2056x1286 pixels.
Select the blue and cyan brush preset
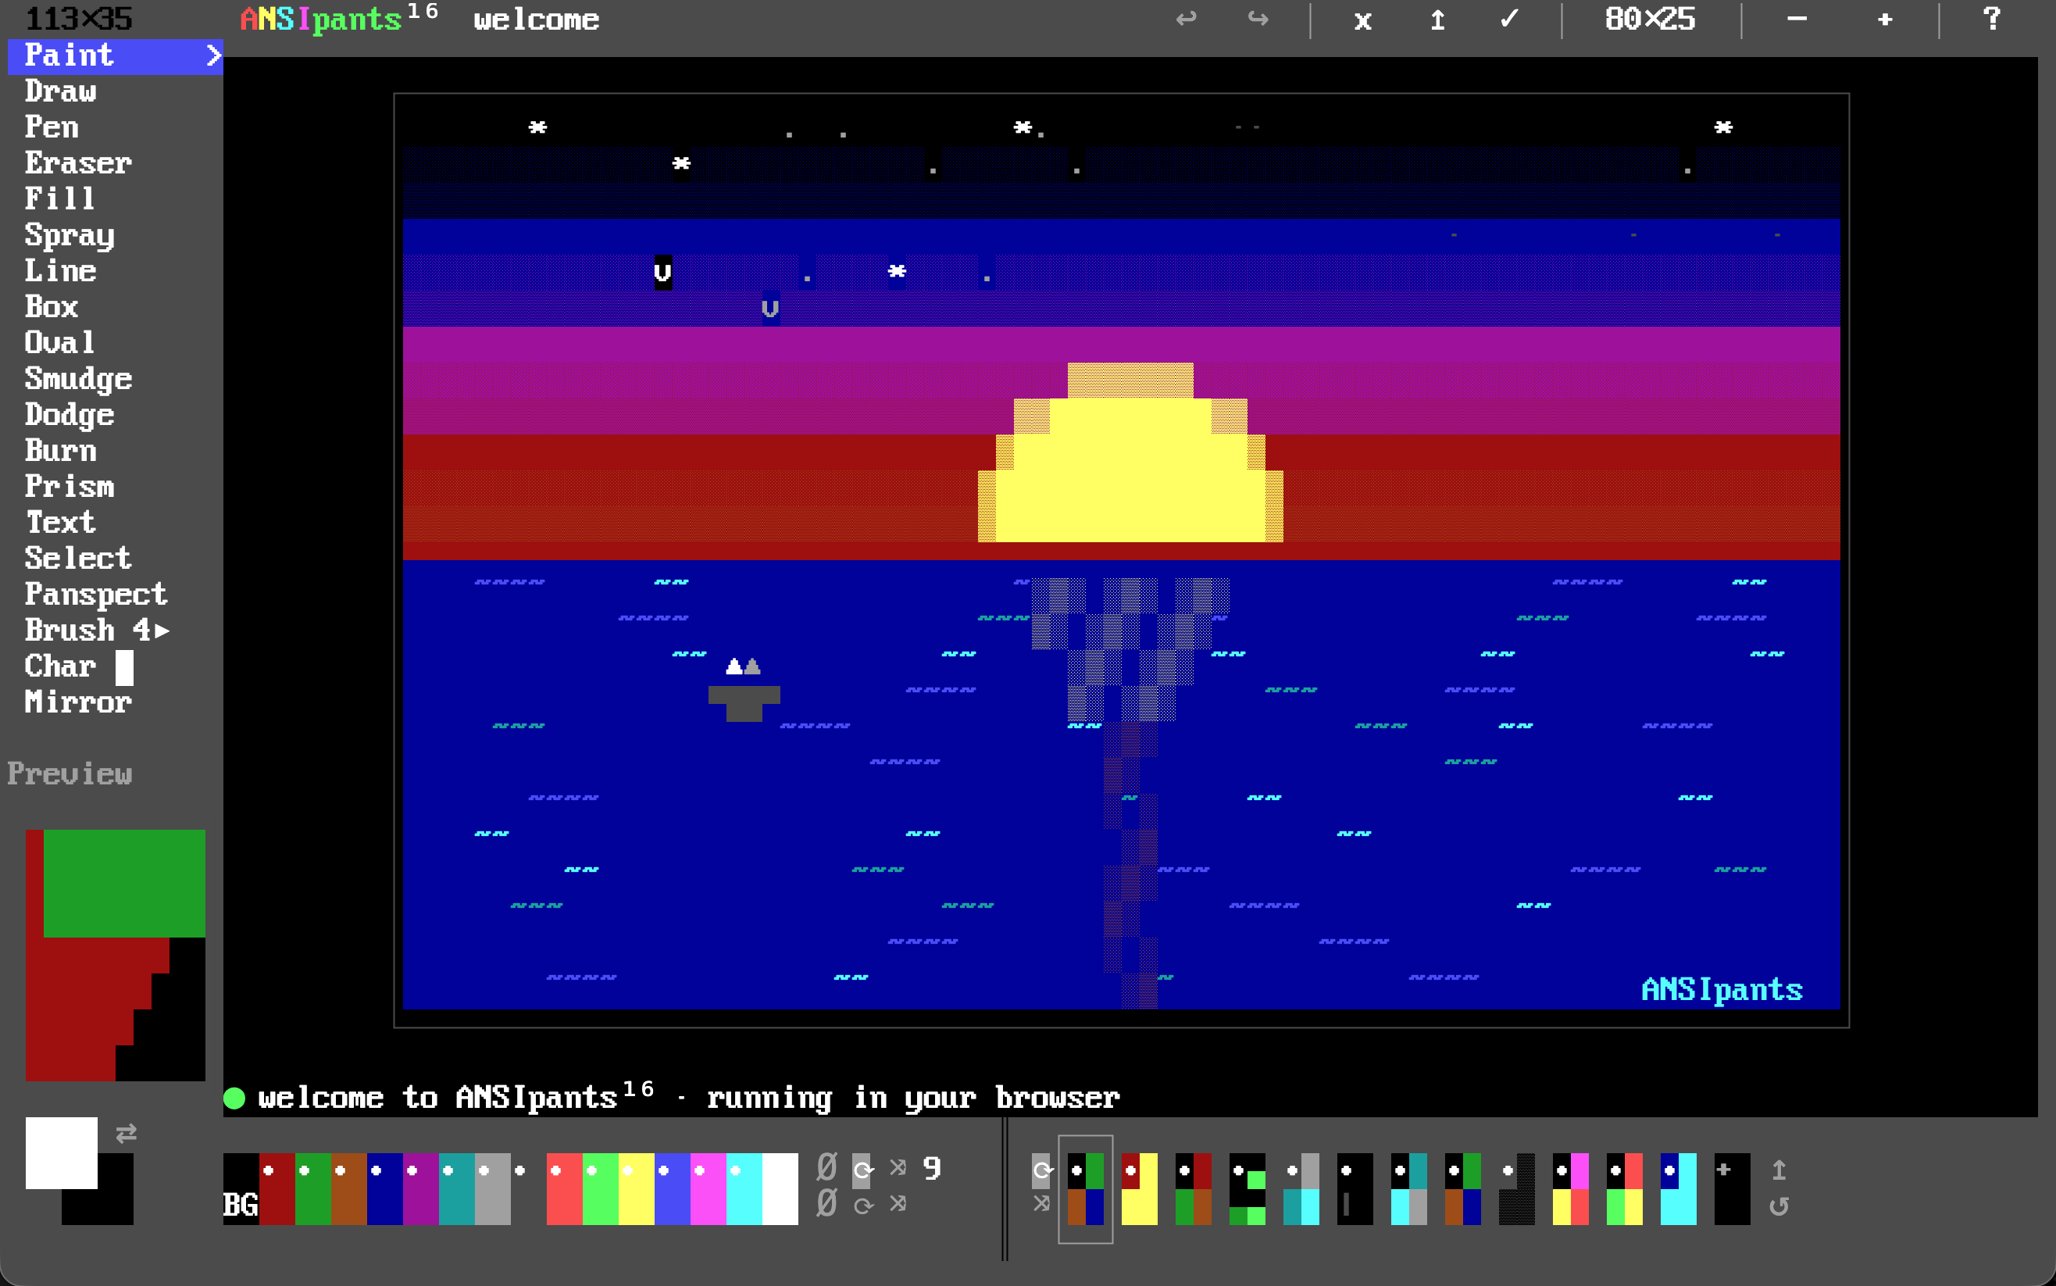click(x=1678, y=1188)
